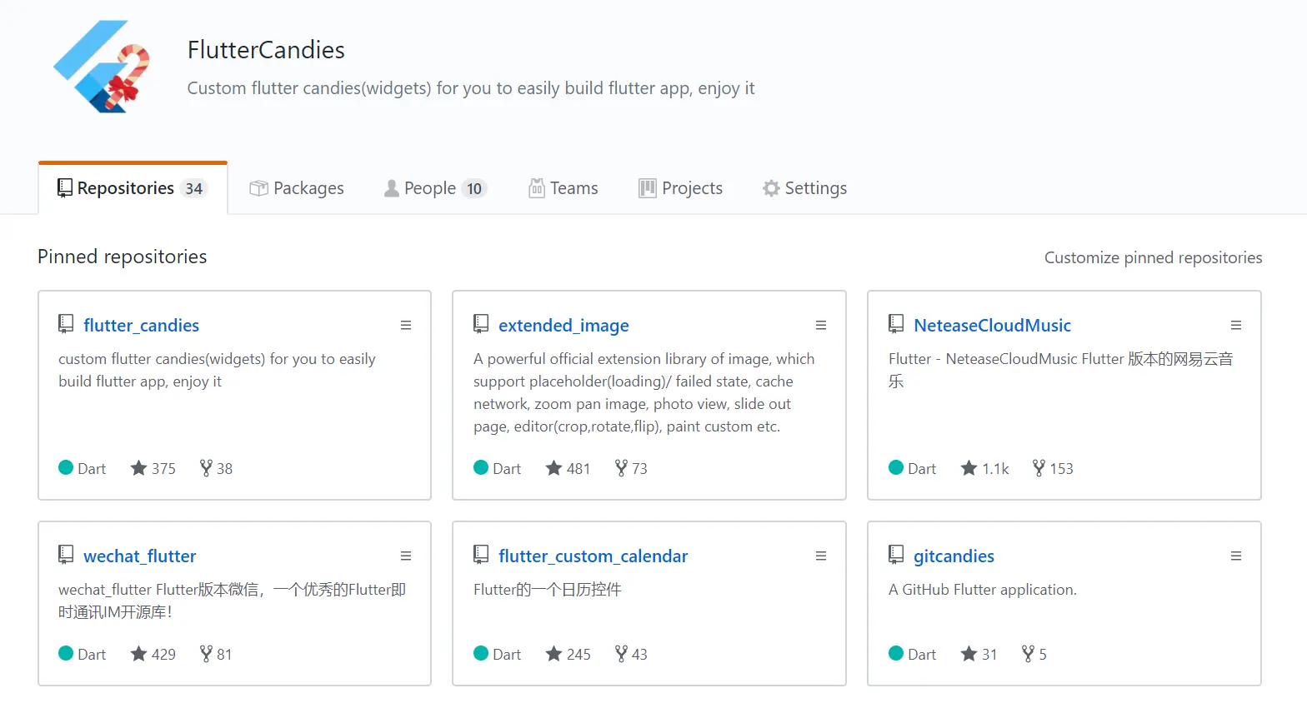Click the star icon on NeteaseCloudMusic card
This screenshot has height=713, width=1307.
tap(969, 468)
